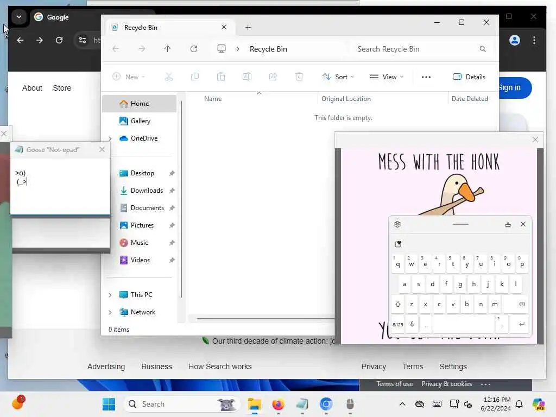Click Windows Start button
The height and width of the screenshot is (417, 556).
click(x=109, y=404)
